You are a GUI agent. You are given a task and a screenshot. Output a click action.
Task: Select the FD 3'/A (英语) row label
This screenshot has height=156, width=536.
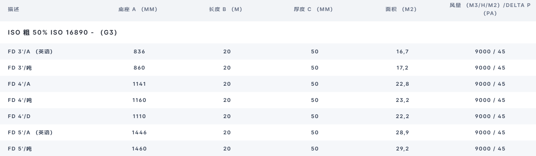[30, 52]
